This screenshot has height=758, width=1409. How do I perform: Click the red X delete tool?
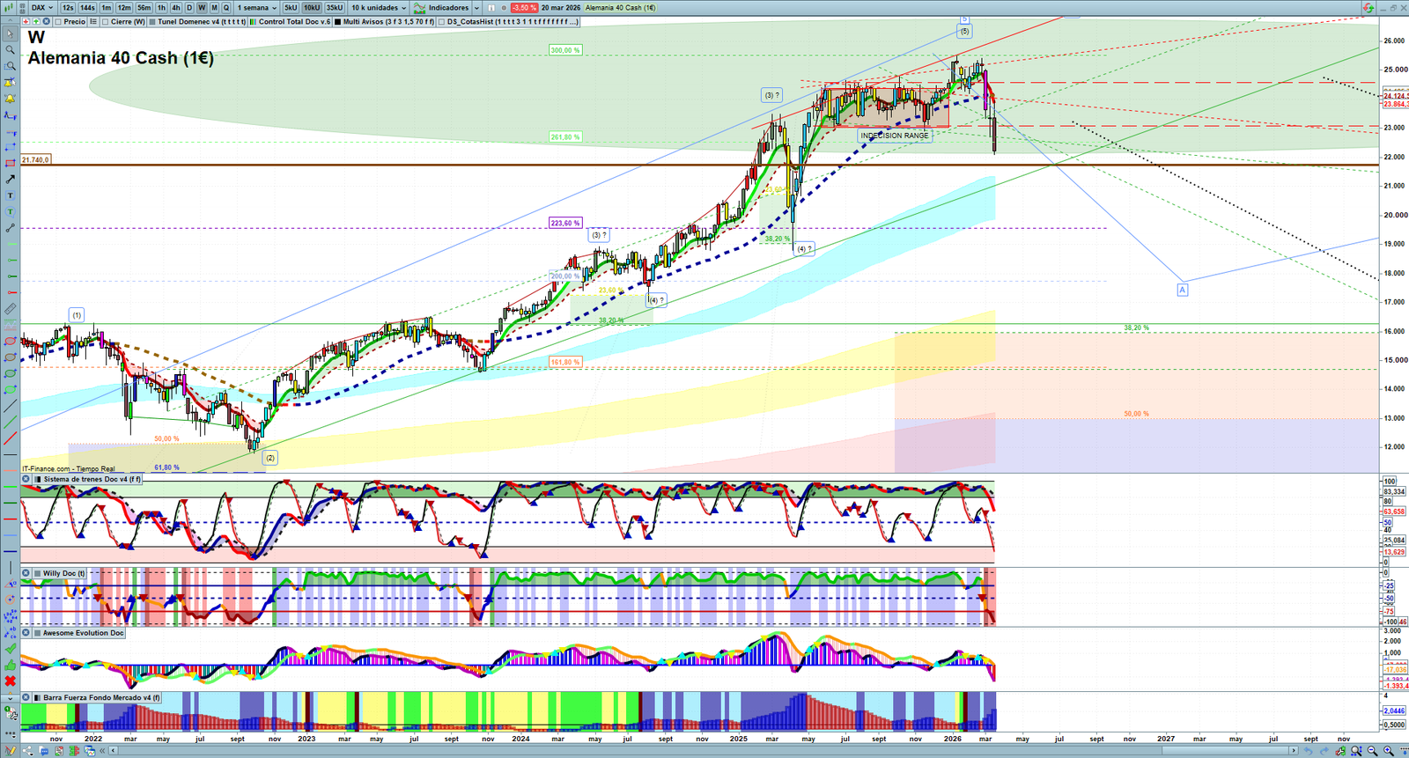coord(10,681)
